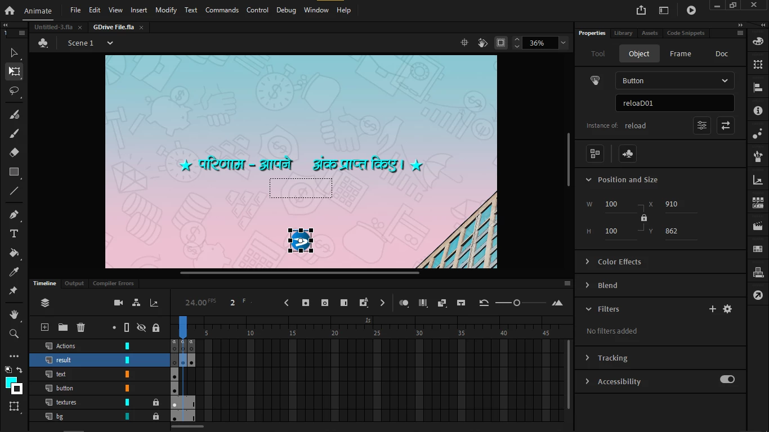Click the instance name field reloaD01
769x432 pixels.
pyautogui.click(x=674, y=103)
